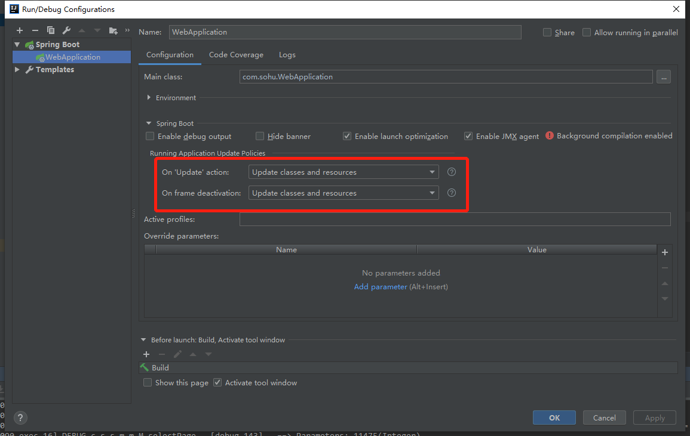Image resolution: width=690 pixels, height=436 pixels.
Task: Move override parameter down arrow
Action: [665, 299]
